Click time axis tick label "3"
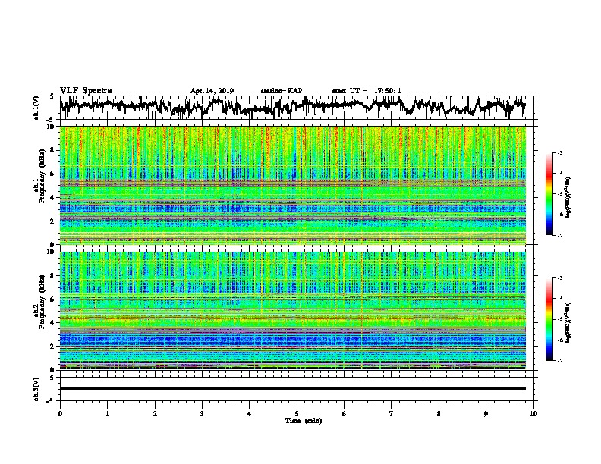601x464 pixels. 202,414
